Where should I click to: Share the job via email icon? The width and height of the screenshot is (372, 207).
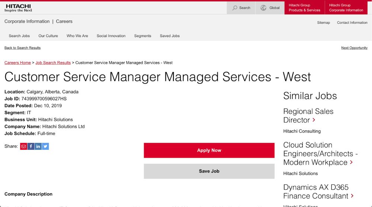tap(23, 147)
